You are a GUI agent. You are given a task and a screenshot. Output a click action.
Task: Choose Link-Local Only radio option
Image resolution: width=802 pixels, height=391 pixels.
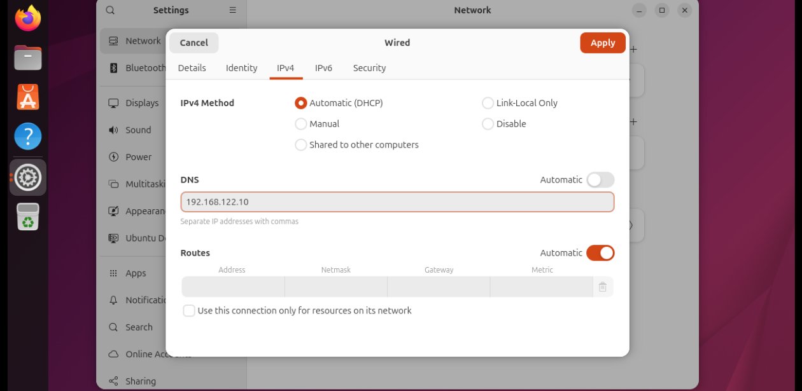488,103
